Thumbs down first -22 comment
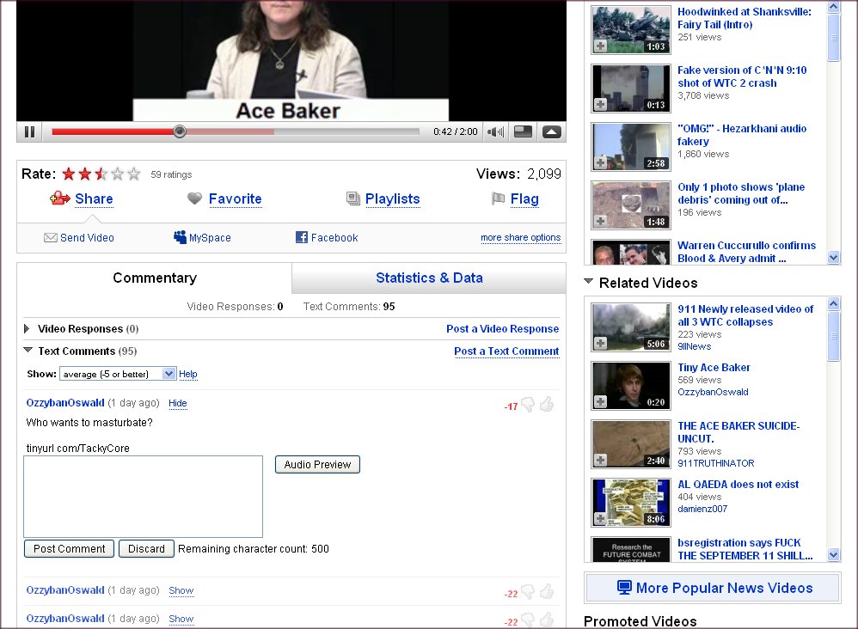Image resolution: width=858 pixels, height=629 pixels. tap(528, 592)
